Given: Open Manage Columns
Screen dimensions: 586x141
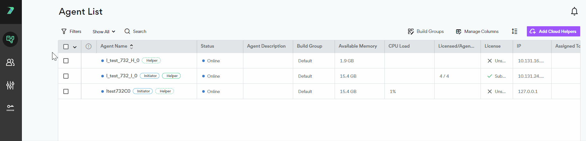Looking at the screenshot, I should (x=477, y=31).
